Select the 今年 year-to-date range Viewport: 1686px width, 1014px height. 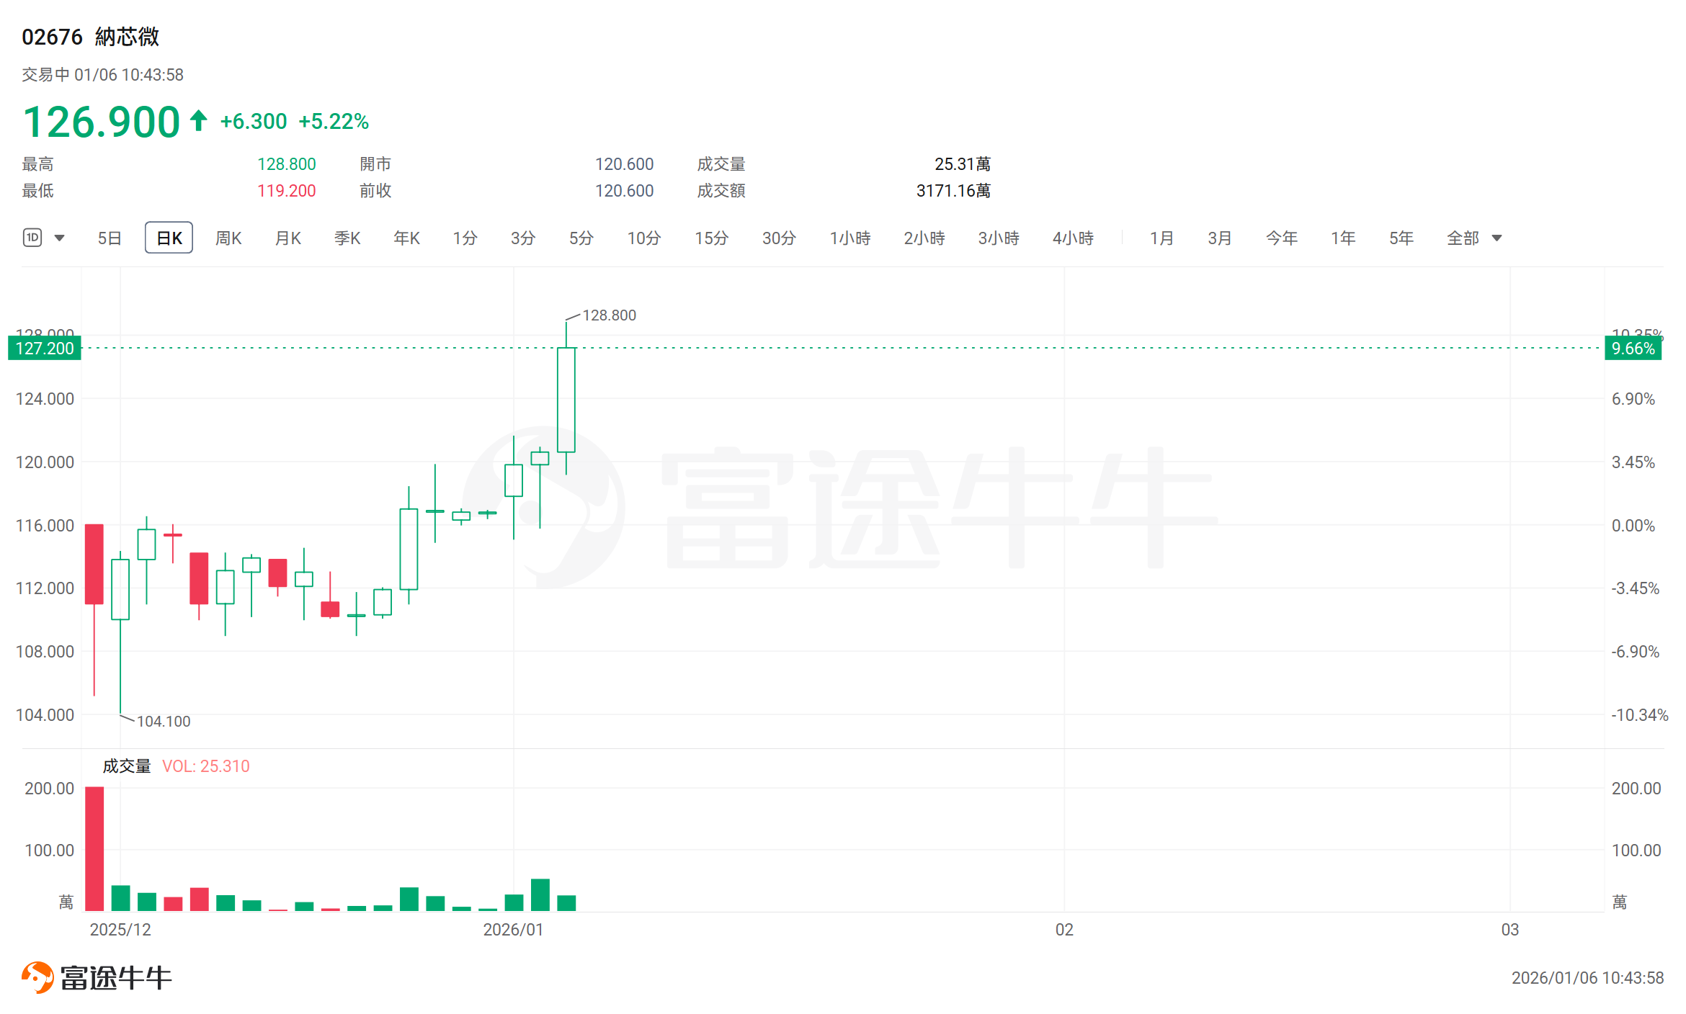point(1281,238)
